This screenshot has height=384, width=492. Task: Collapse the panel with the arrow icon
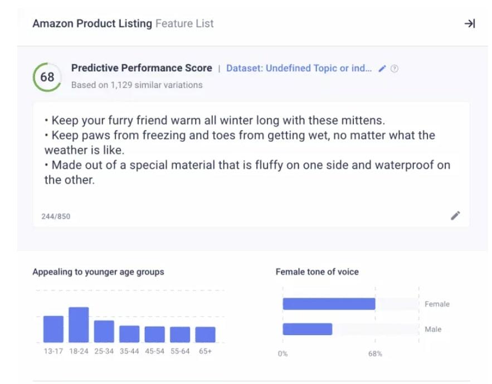point(470,23)
